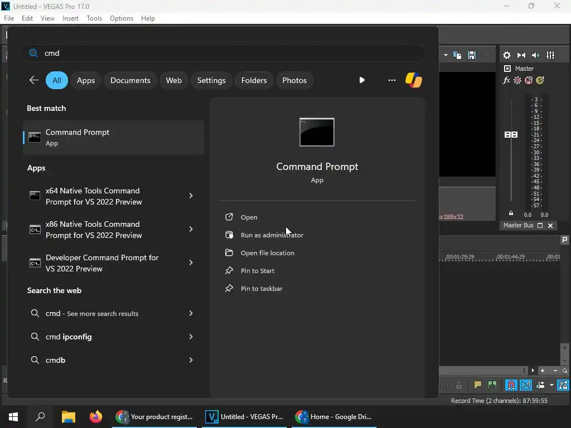Expand x86 Native Tools Command Prompt chevron
This screenshot has width=571, height=428.
point(191,229)
